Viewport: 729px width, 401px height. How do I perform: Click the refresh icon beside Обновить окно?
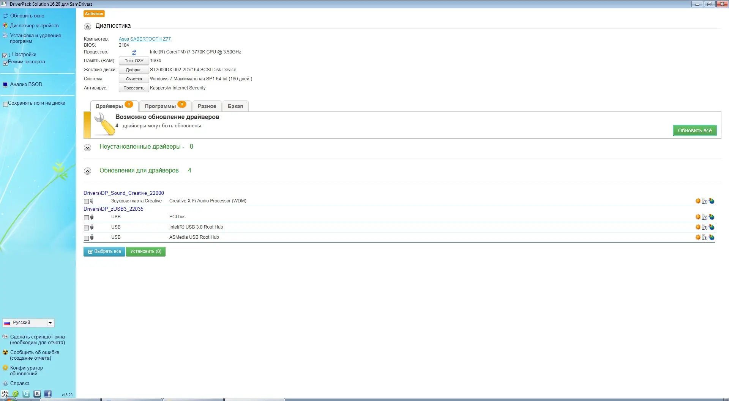pyautogui.click(x=5, y=16)
